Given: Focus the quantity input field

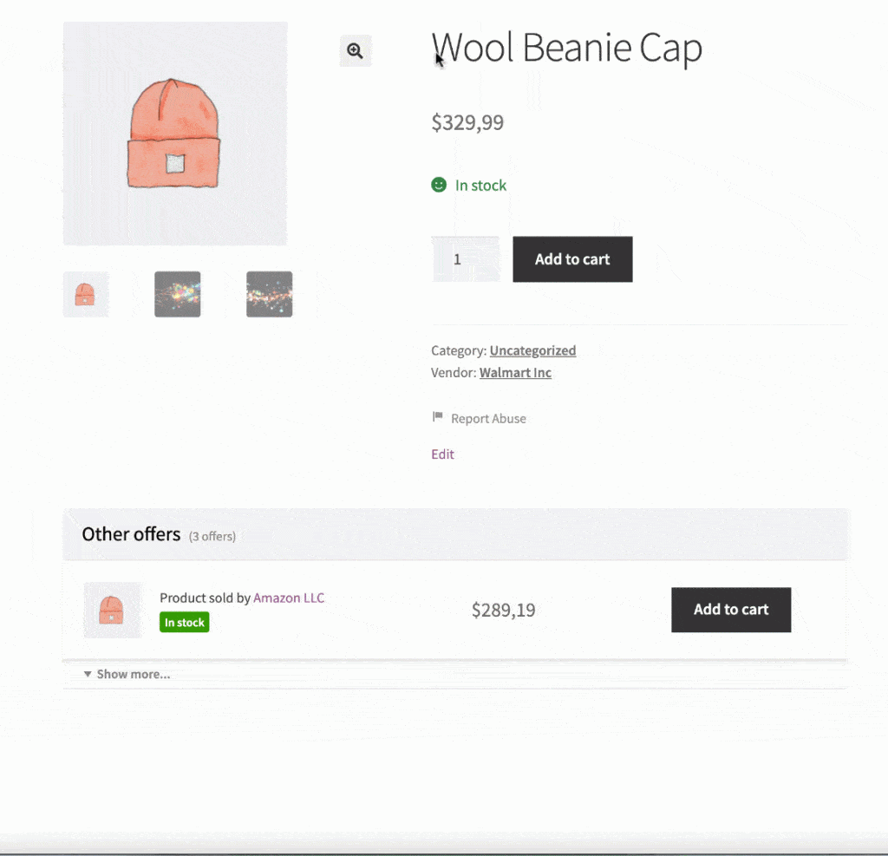Looking at the screenshot, I should tap(466, 259).
